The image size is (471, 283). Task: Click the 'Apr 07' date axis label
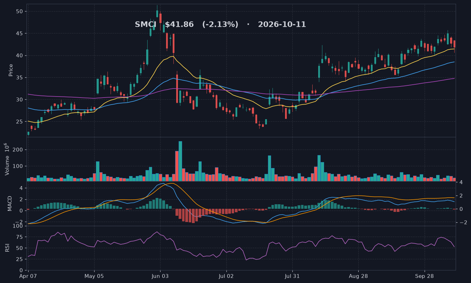pyautogui.click(x=28, y=276)
